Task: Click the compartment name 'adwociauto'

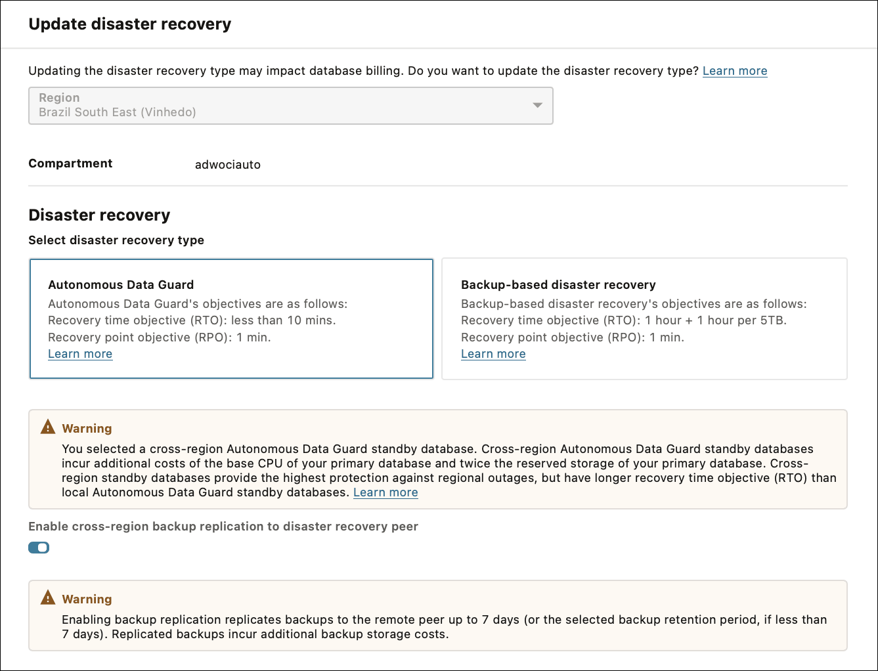Action: tap(228, 165)
